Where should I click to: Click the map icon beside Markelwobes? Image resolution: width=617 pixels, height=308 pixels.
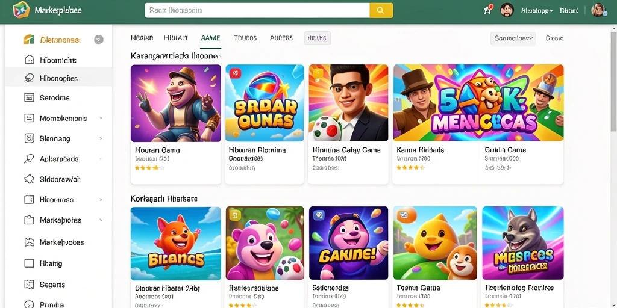pyautogui.click(x=29, y=242)
